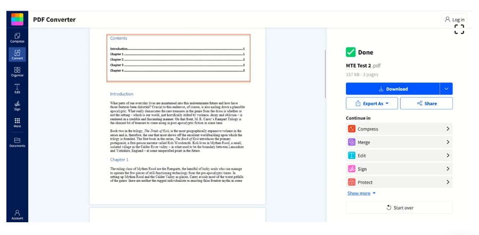Click the chevron on Protect row

[448, 182]
